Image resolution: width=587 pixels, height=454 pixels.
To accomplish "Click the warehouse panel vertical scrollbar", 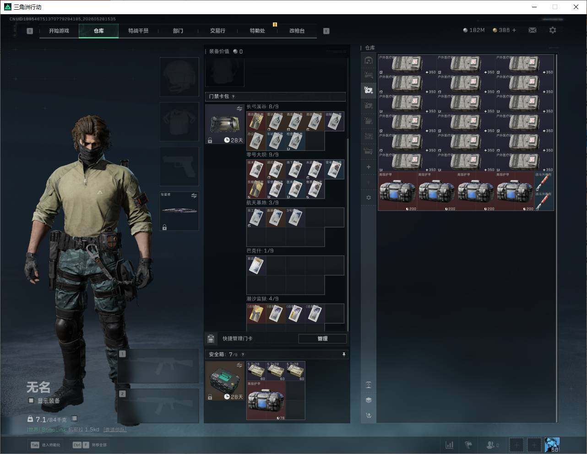I will point(557,238).
